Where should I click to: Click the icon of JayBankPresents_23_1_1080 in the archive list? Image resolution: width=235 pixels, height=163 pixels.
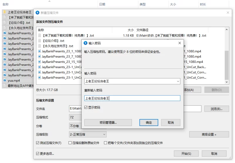tap(39, 51)
